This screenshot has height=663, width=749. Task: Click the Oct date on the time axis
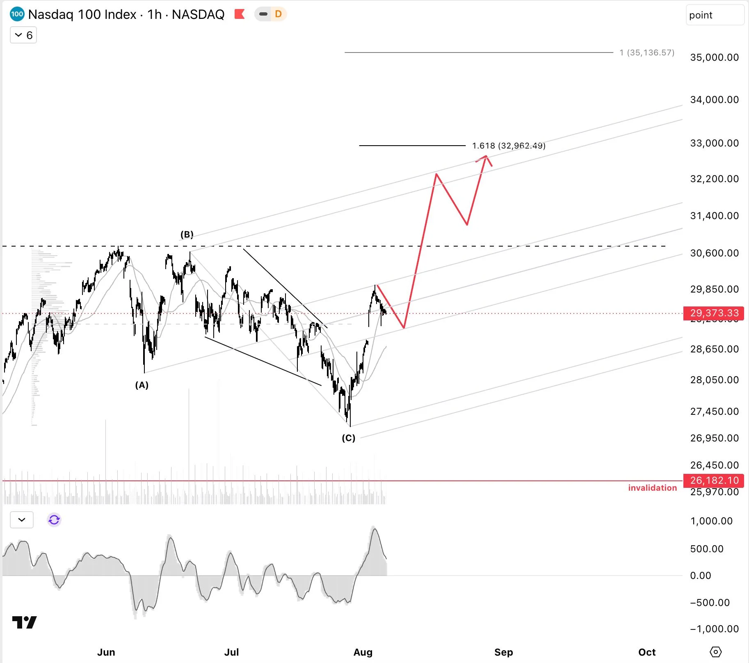tap(647, 652)
